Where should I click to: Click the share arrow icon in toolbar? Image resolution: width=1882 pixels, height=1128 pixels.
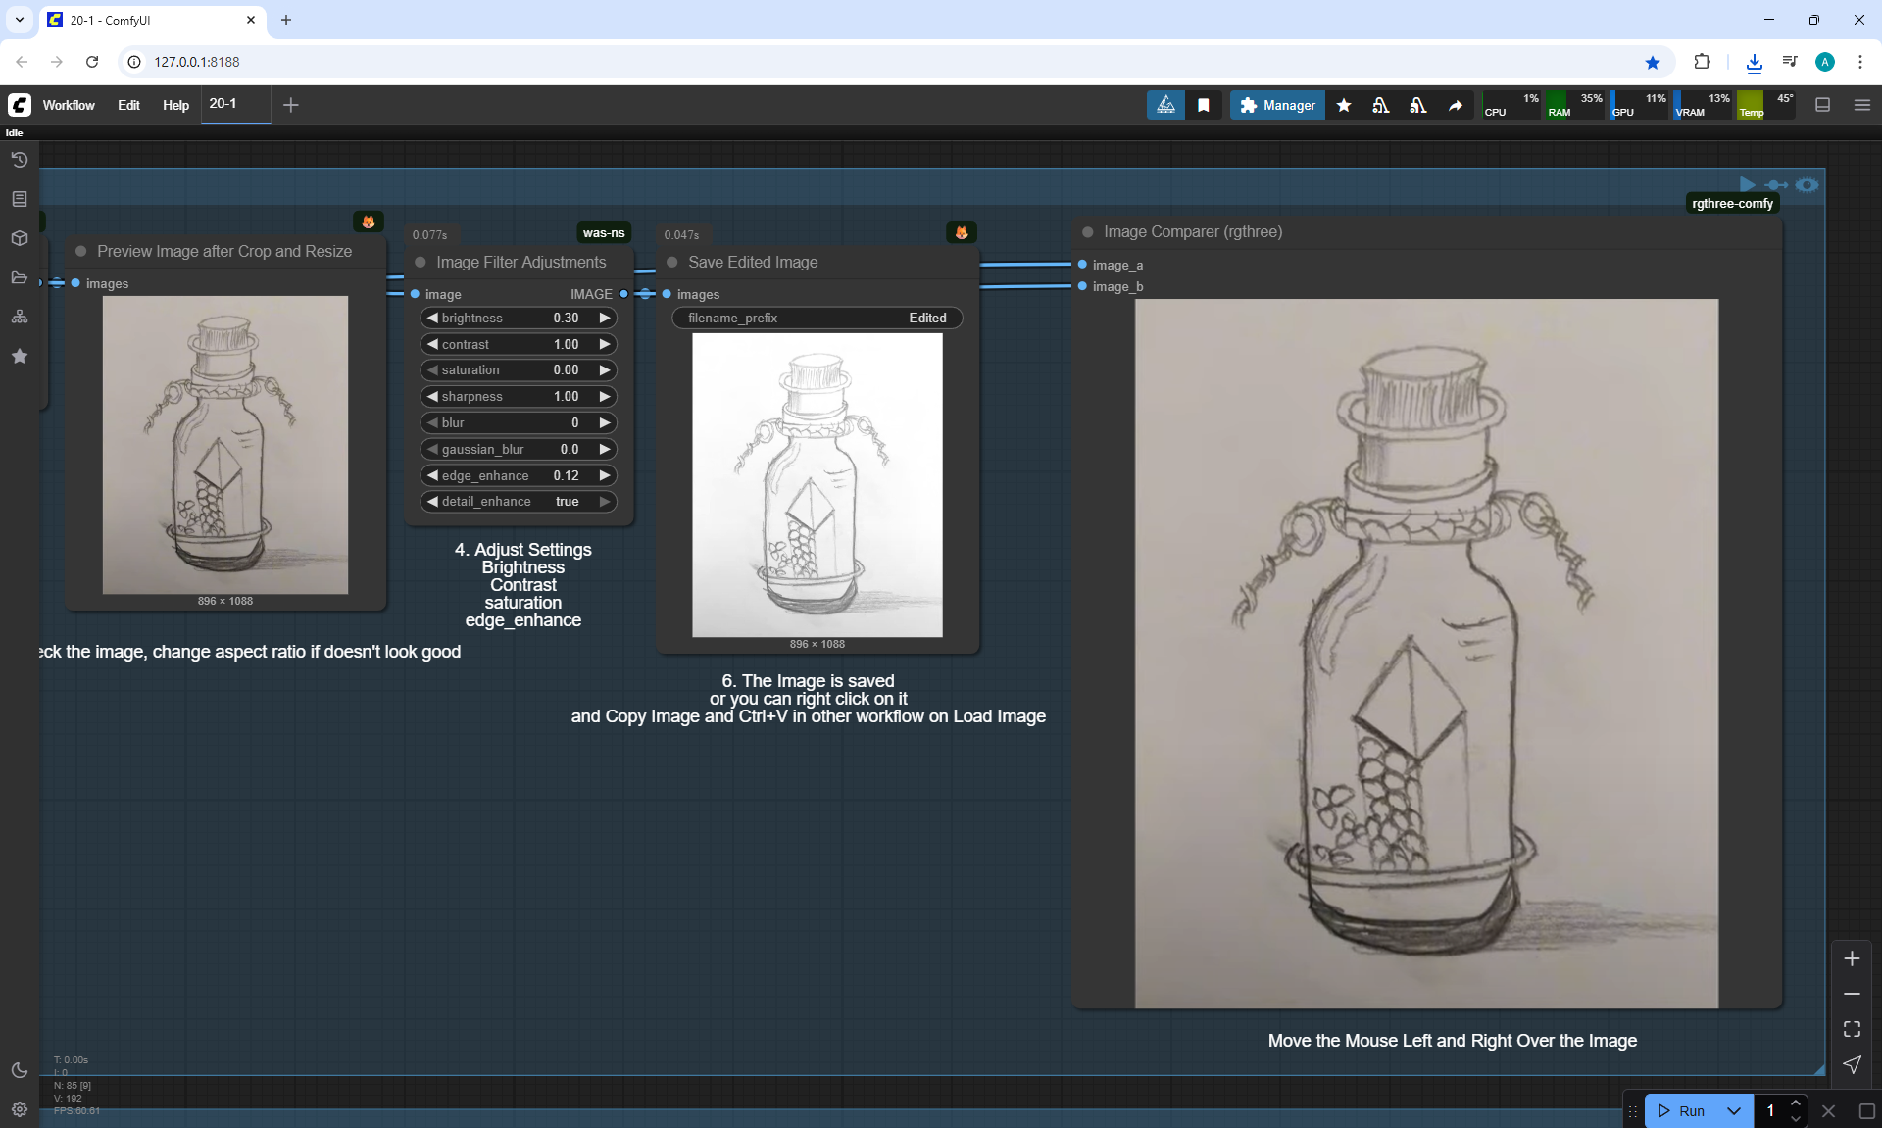point(1456,105)
